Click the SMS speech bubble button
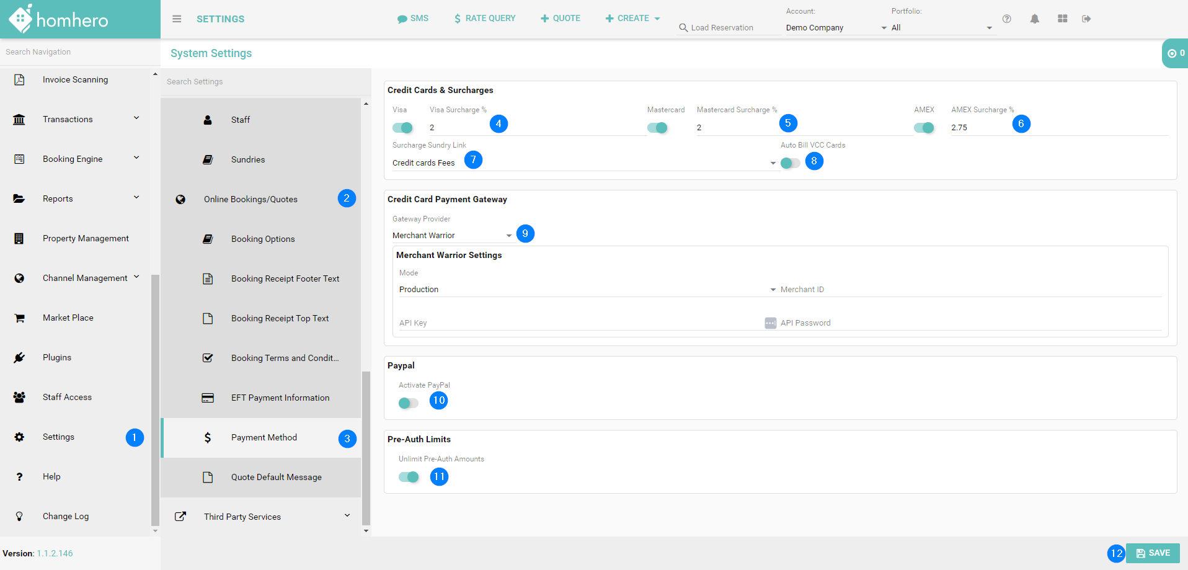The height and width of the screenshot is (570, 1188). coord(413,19)
